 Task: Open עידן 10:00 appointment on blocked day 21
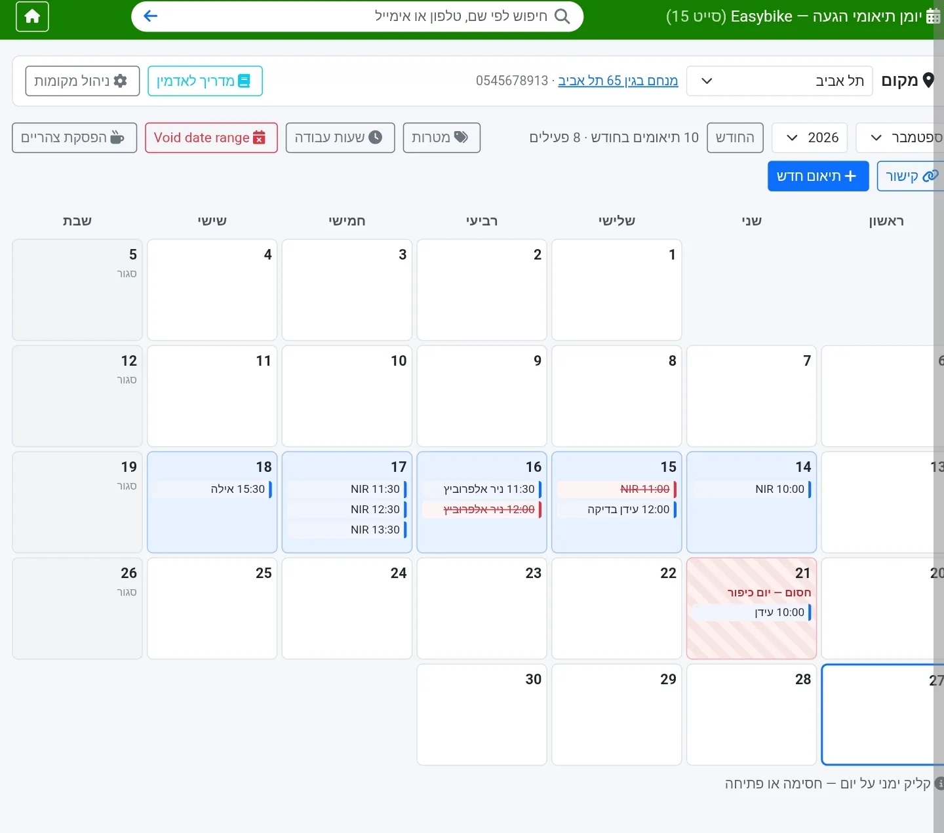[751, 613]
